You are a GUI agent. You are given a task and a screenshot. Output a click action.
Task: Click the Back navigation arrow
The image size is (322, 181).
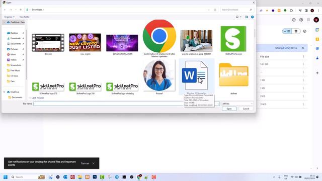coord(5,10)
